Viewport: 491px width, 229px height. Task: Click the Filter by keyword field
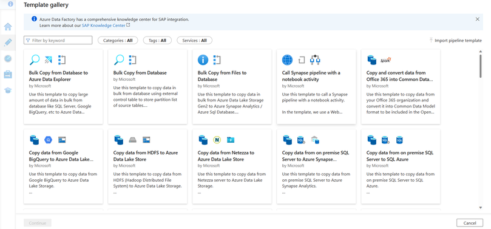pyautogui.click(x=58, y=41)
